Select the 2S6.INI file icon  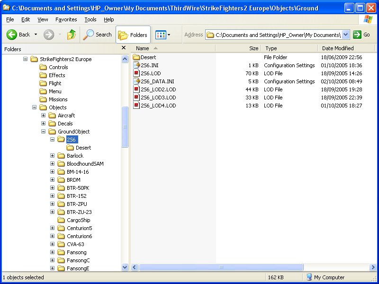click(136, 65)
